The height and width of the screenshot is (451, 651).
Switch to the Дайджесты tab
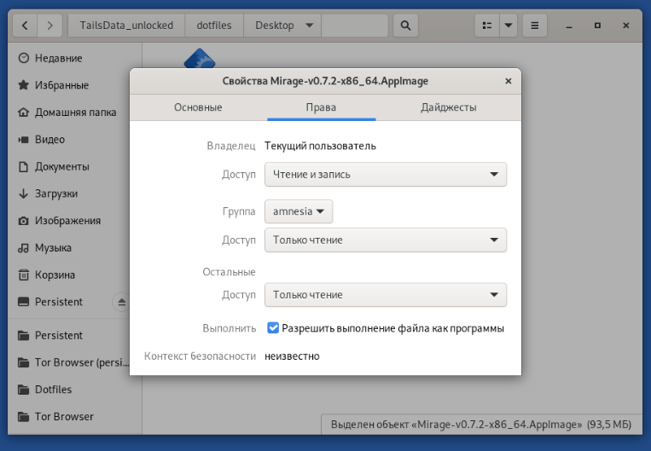(448, 107)
